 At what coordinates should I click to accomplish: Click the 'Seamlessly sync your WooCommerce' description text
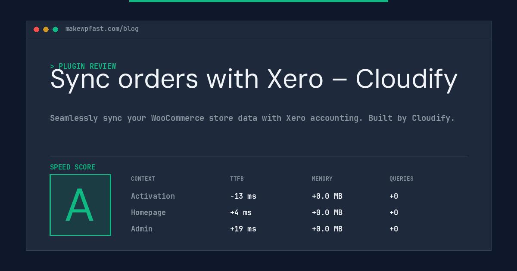point(252,118)
